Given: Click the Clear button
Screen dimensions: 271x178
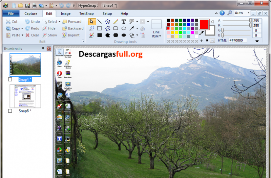Looking at the screenshot, I should [x=32, y=35].
